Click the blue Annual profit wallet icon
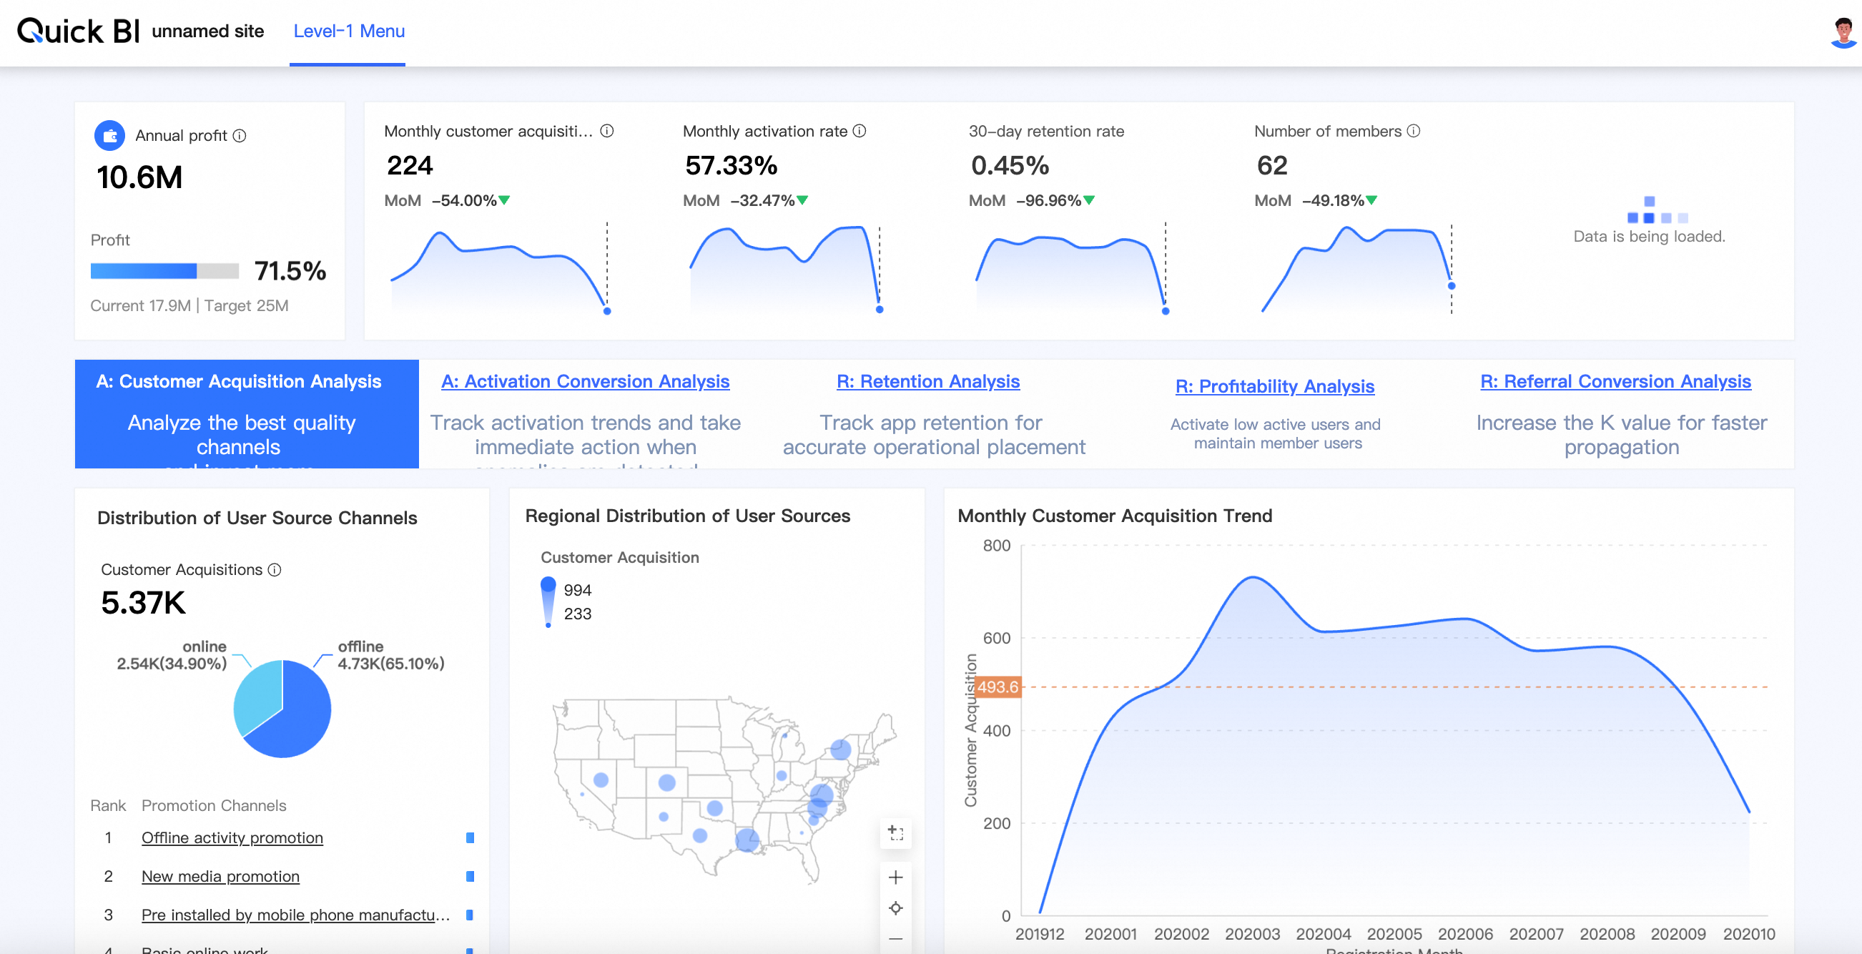Image resolution: width=1862 pixels, height=954 pixels. (x=110, y=136)
